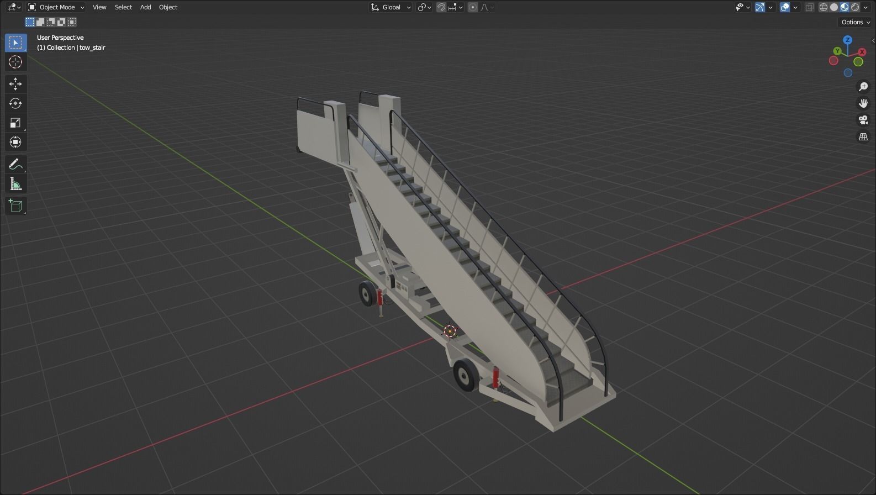Toggle X-Ray mode

tap(810, 7)
